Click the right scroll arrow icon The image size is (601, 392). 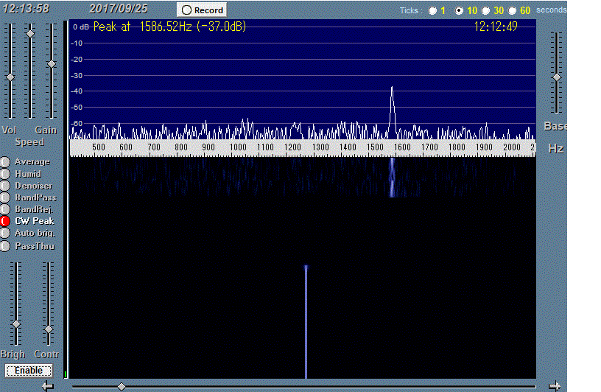555,385
